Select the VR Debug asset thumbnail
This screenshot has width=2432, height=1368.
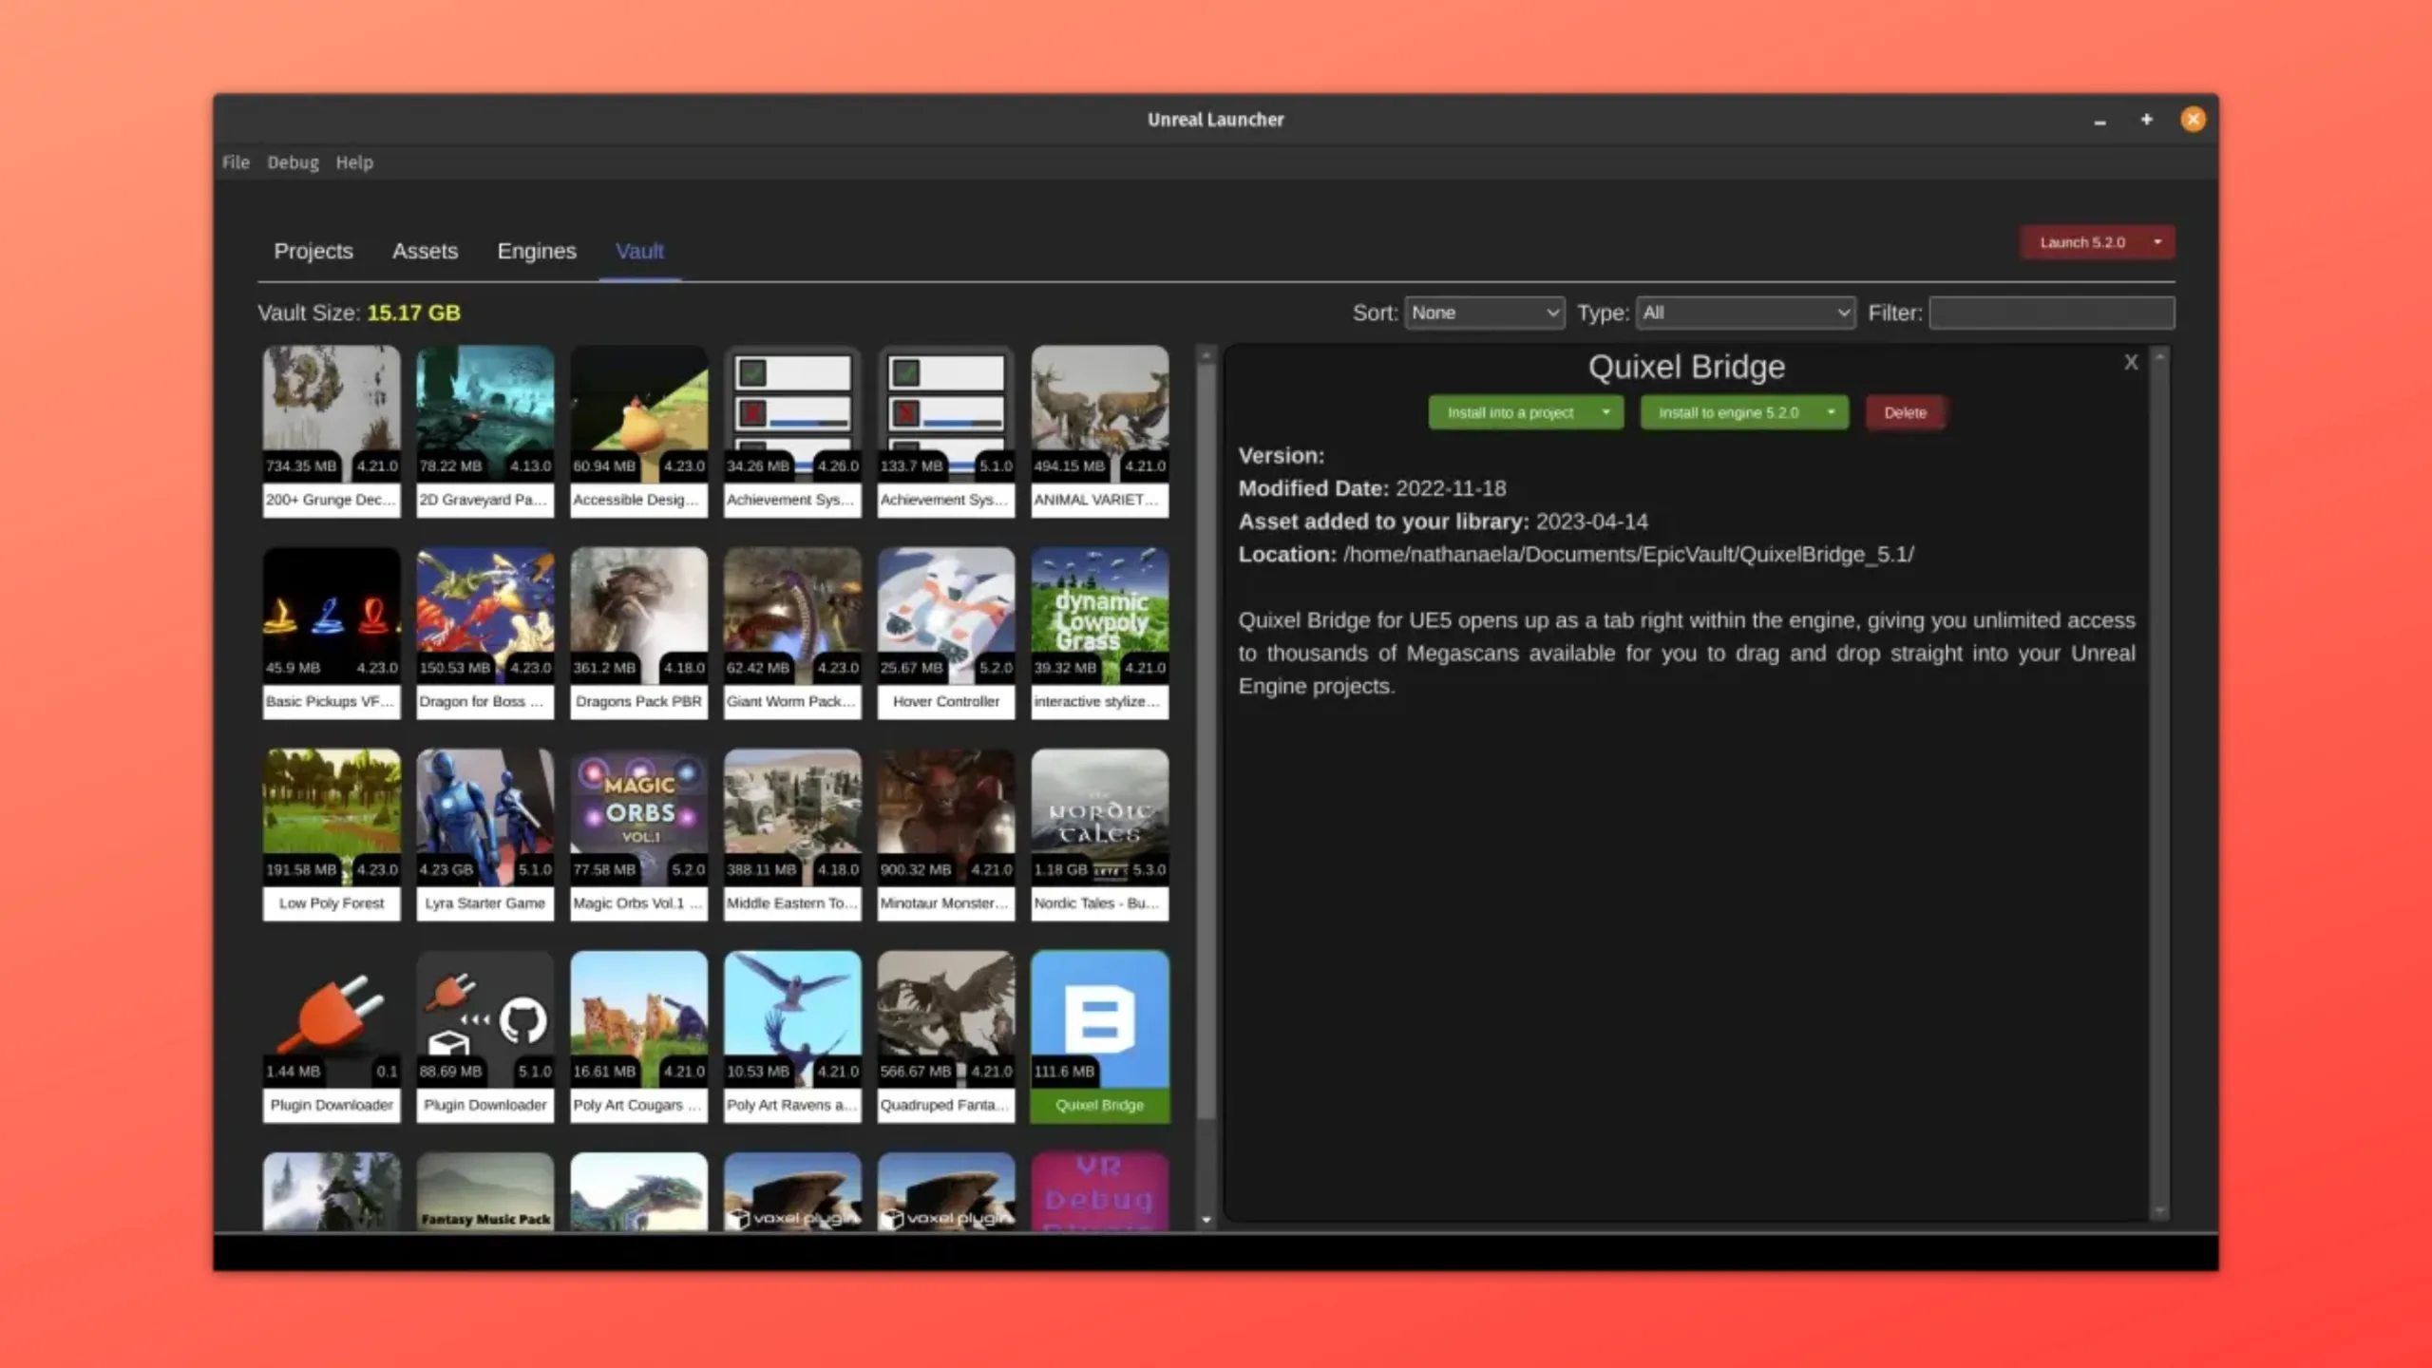1100,1191
